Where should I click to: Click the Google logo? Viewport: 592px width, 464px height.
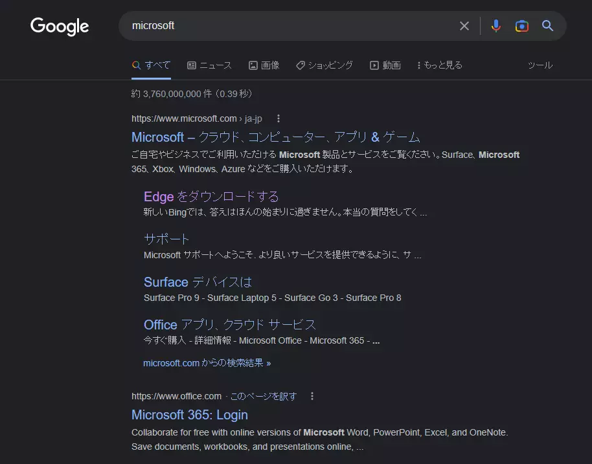60,27
